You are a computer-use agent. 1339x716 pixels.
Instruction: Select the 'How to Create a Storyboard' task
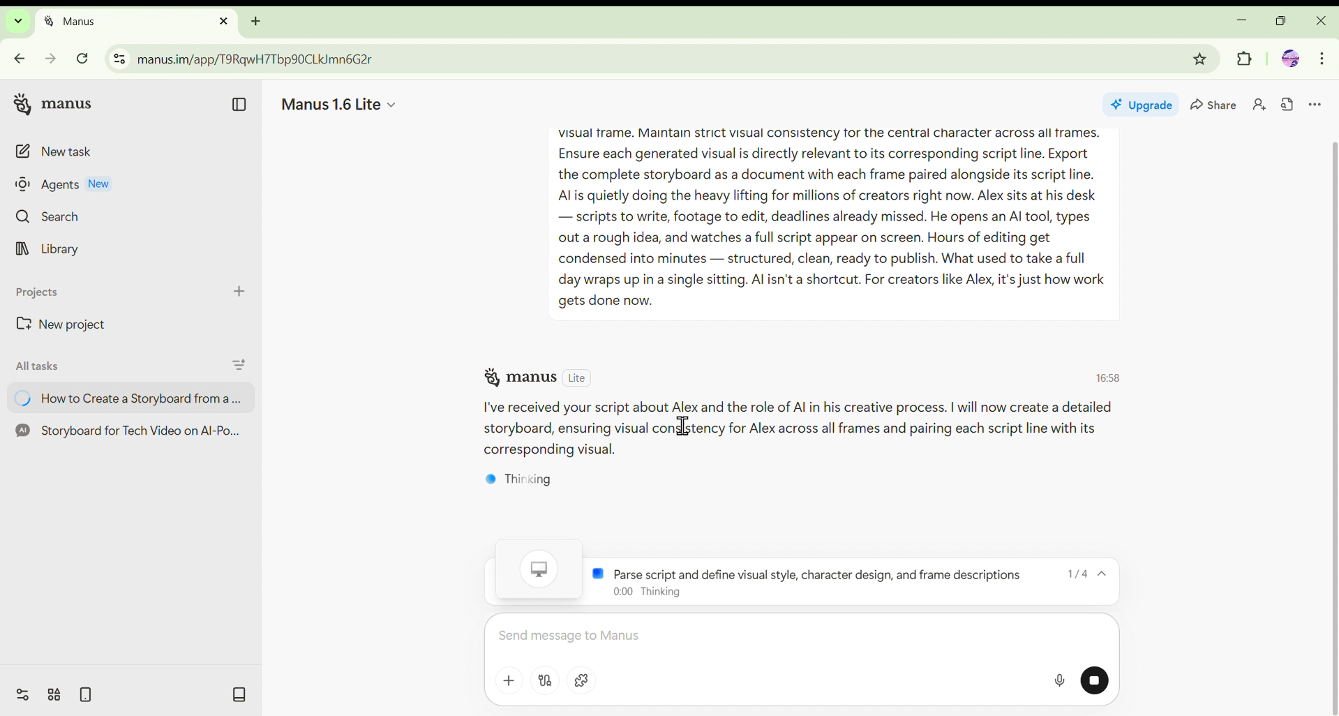(130, 398)
